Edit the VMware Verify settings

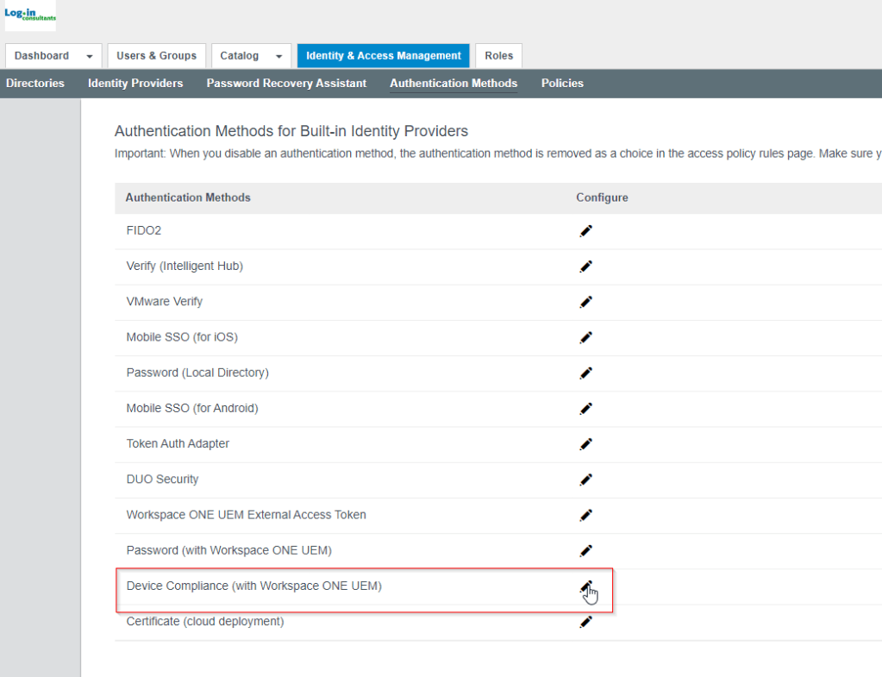(x=586, y=302)
